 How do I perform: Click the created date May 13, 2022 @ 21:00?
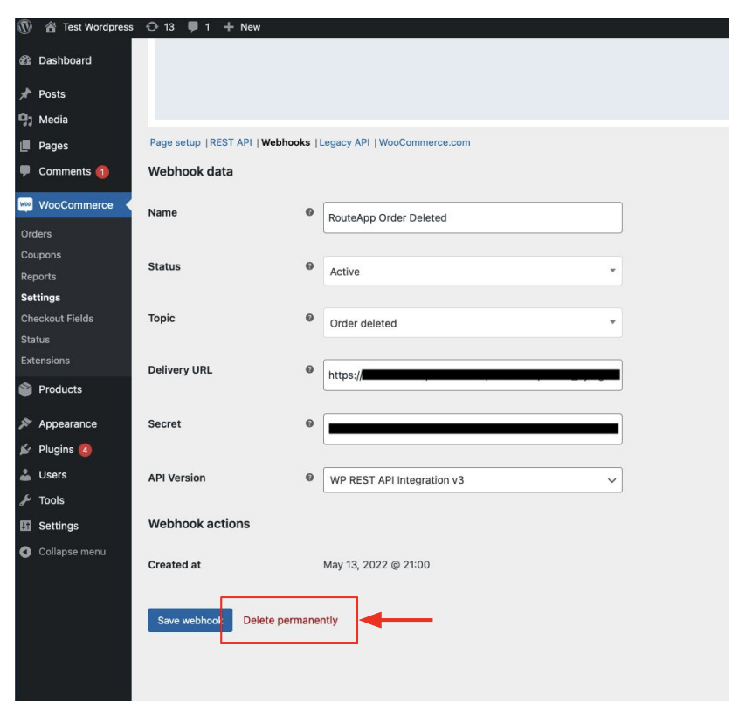click(x=376, y=565)
